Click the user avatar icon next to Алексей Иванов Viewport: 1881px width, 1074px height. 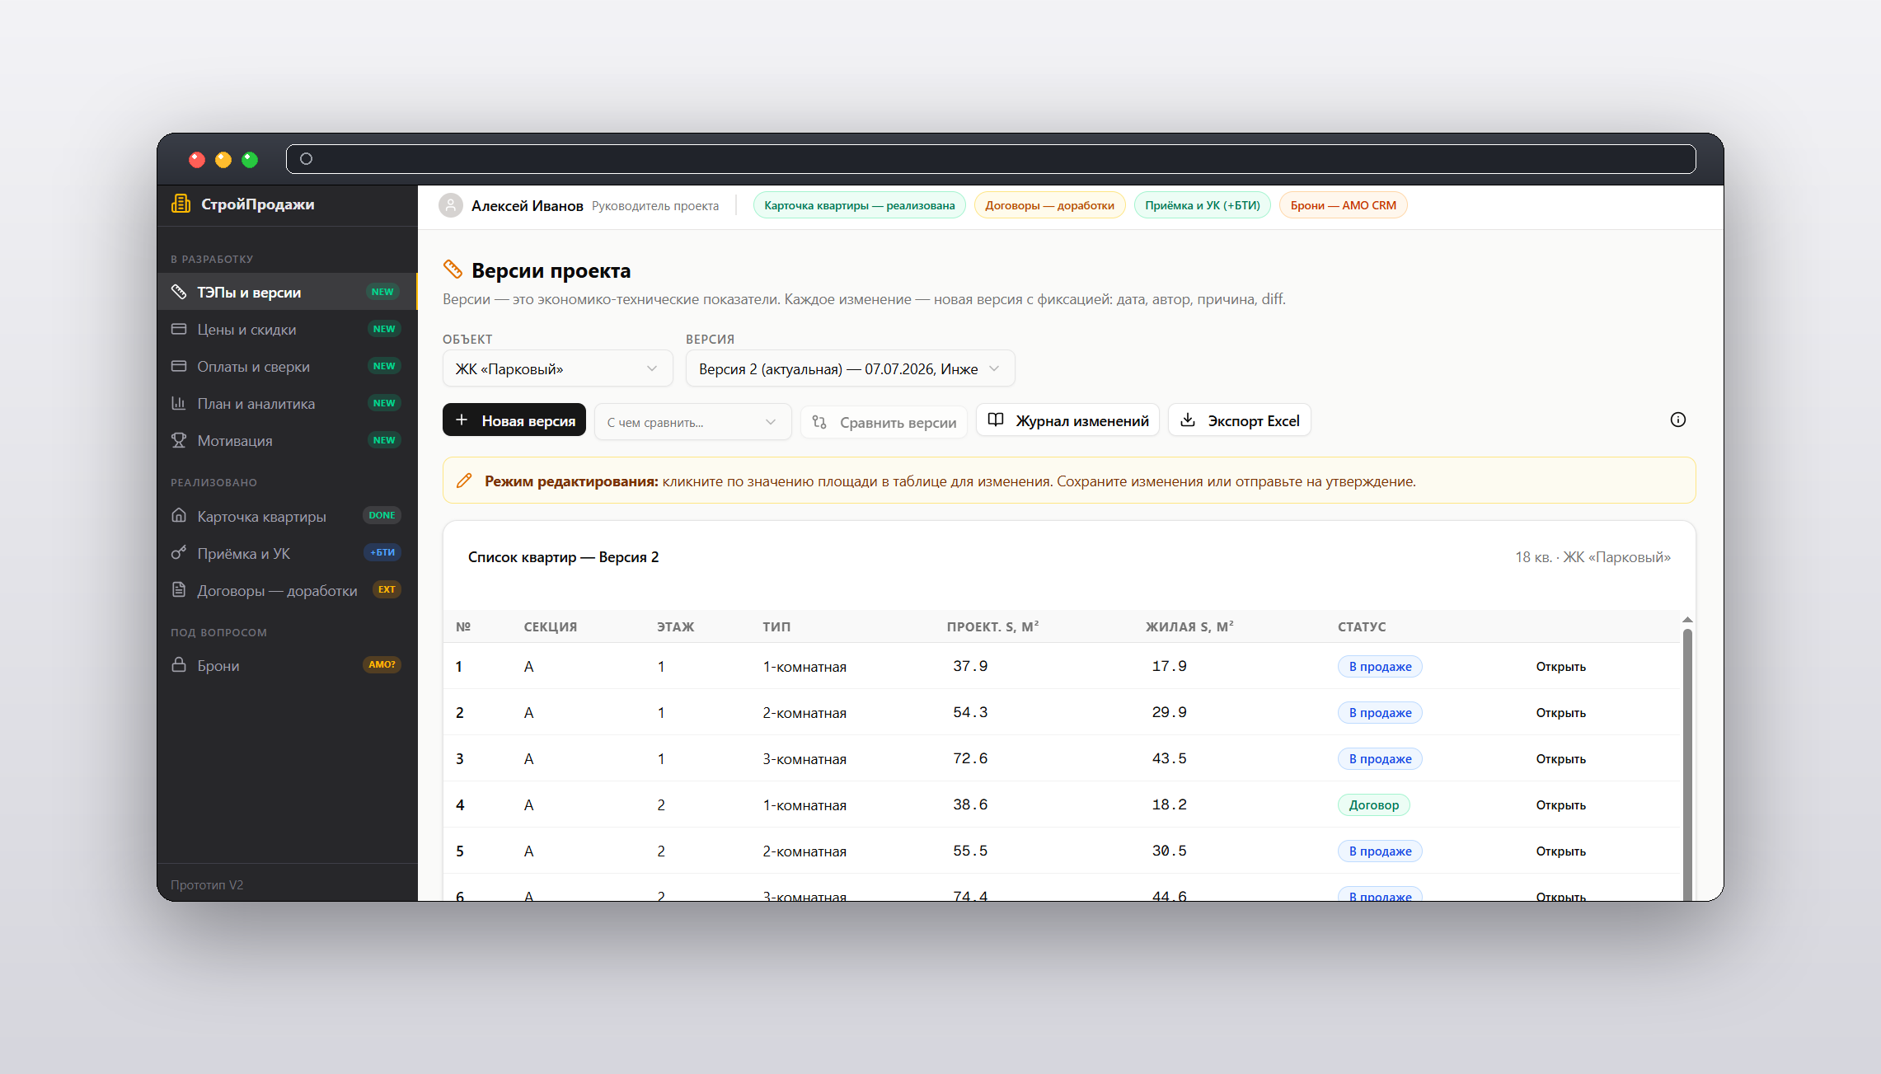tap(451, 205)
